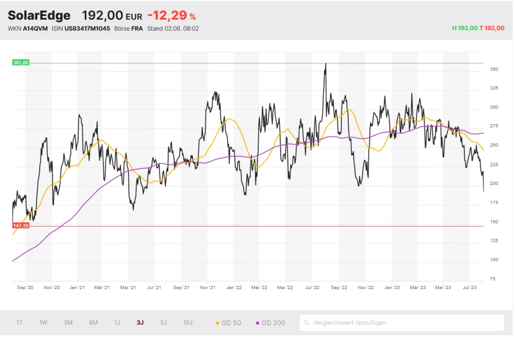The height and width of the screenshot is (337, 516).
Task: Select the 6M time range
Action: [x=93, y=323]
